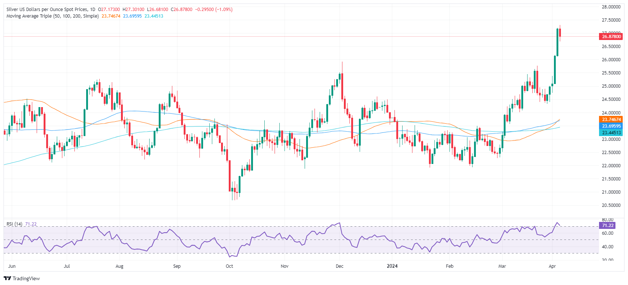Click the orange 23.74674 moving average tag
Viewport: 628px width, 285px height.
[611, 119]
